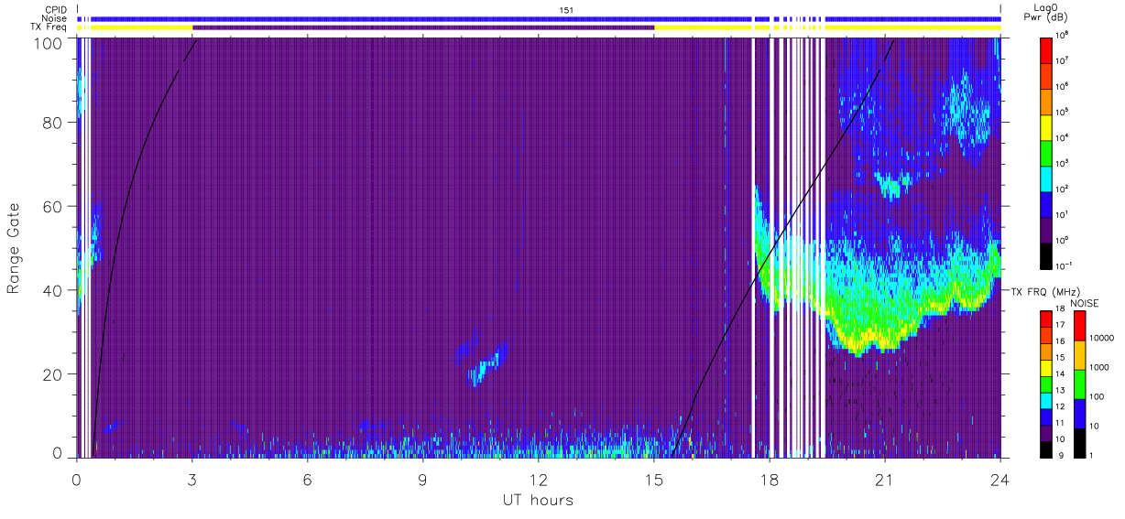
Task: Click x-axis tick label '3'
Action: pos(191,479)
